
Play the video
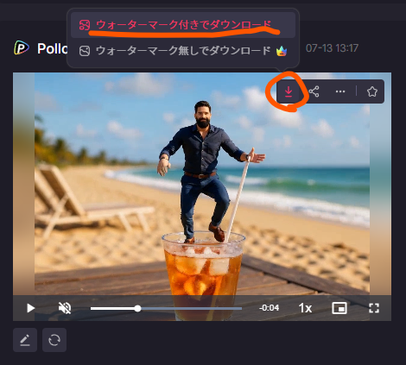click(31, 308)
